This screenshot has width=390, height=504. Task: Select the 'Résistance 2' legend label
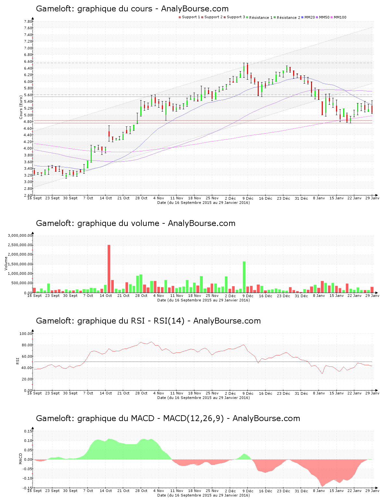(289, 17)
